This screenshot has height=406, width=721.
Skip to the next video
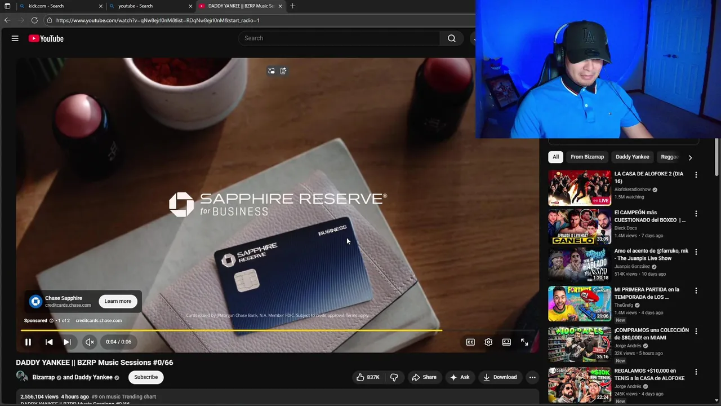[x=67, y=342]
